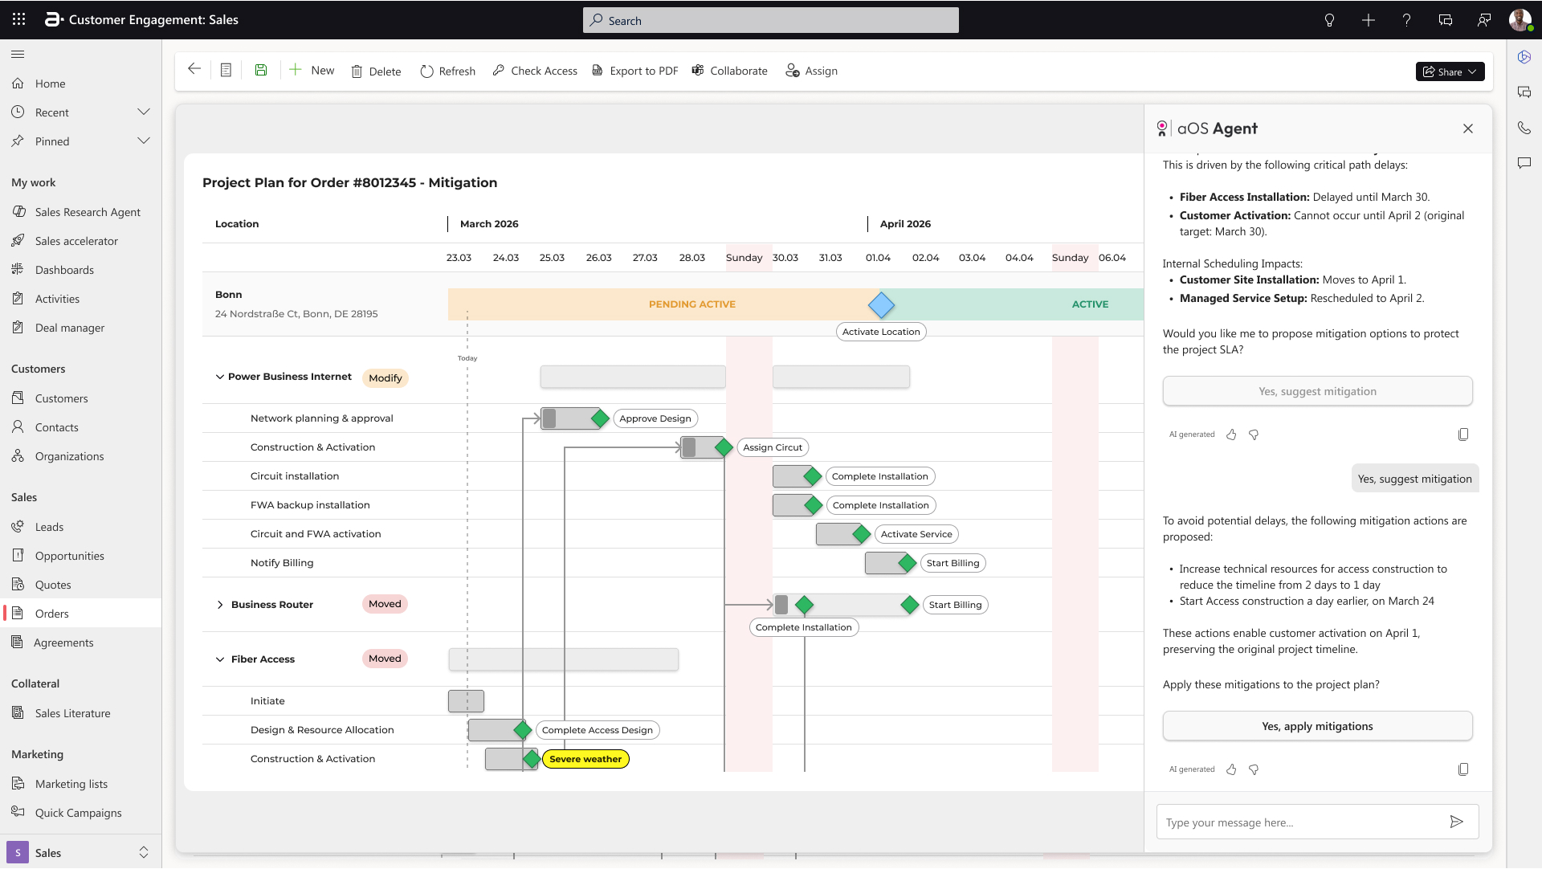Collapse the Fiber Access group
Screen dimensions: 1542x869
click(219, 659)
